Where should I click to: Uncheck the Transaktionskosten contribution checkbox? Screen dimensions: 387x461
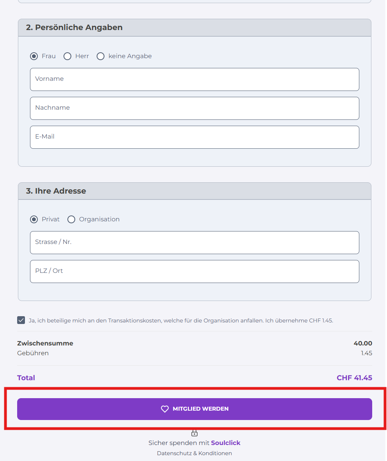(x=21, y=320)
